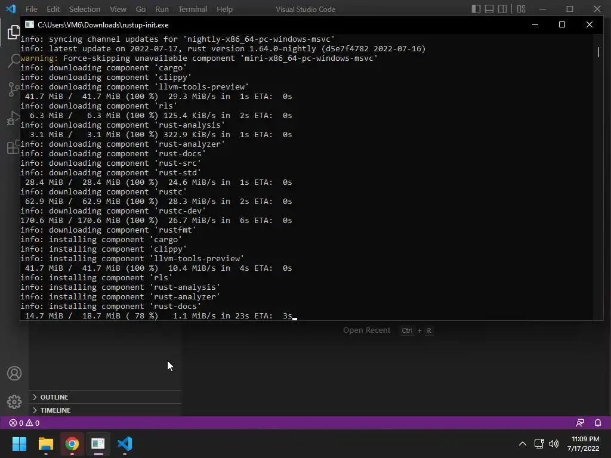
Task: Minimize the rustup-init console window
Action: coord(535,24)
